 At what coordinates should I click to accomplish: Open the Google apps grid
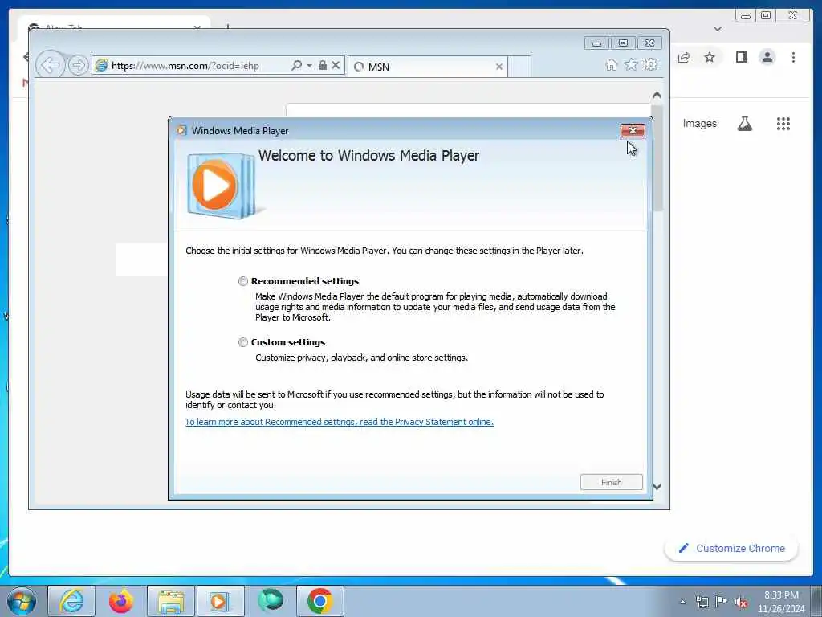(x=783, y=124)
